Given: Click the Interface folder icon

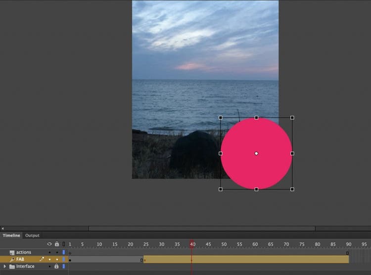Looking at the screenshot, I should point(12,266).
